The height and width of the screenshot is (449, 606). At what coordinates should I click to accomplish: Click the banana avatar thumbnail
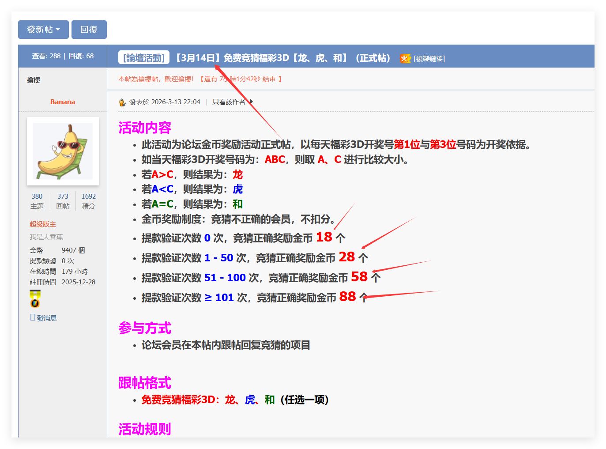point(63,151)
